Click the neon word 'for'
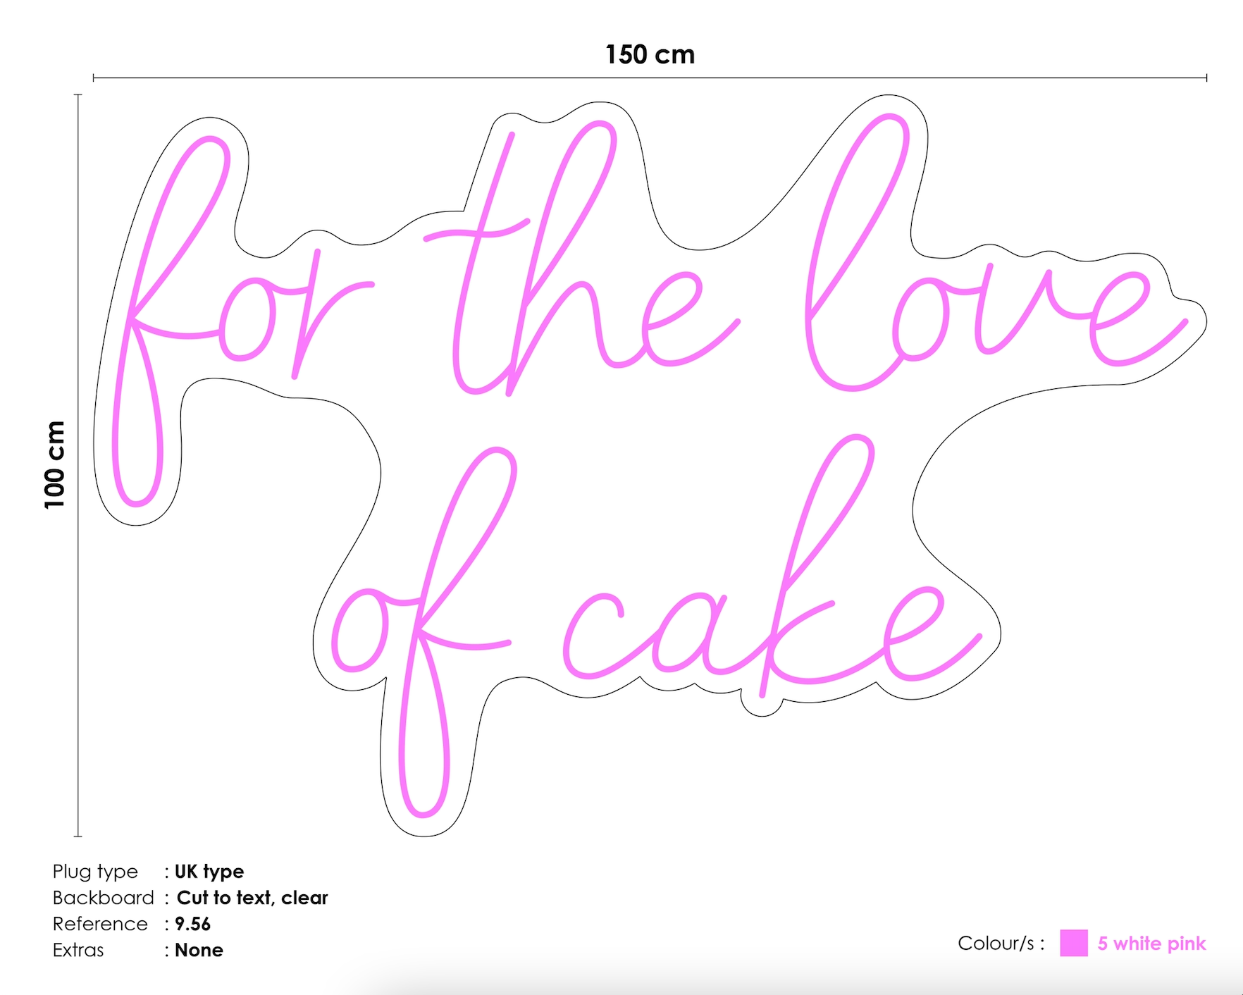The image size is (1243, 995). 242,321
